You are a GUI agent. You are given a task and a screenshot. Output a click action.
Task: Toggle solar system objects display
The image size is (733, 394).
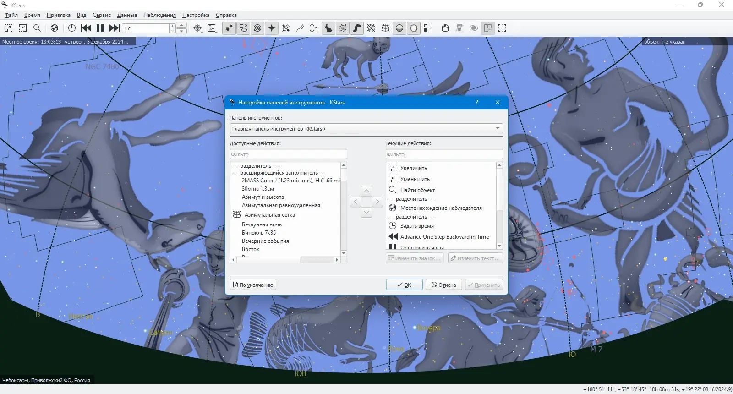tap(258, 28)
